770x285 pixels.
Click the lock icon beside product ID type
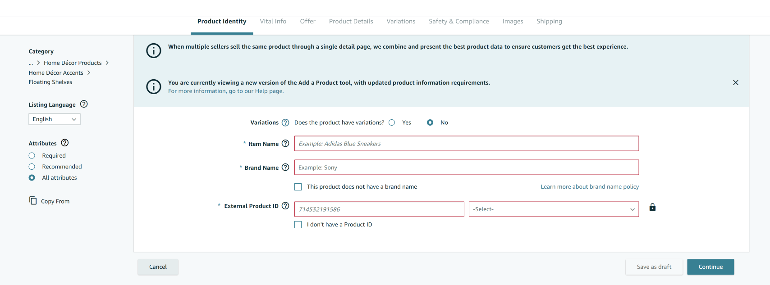[x=652, y=207]
